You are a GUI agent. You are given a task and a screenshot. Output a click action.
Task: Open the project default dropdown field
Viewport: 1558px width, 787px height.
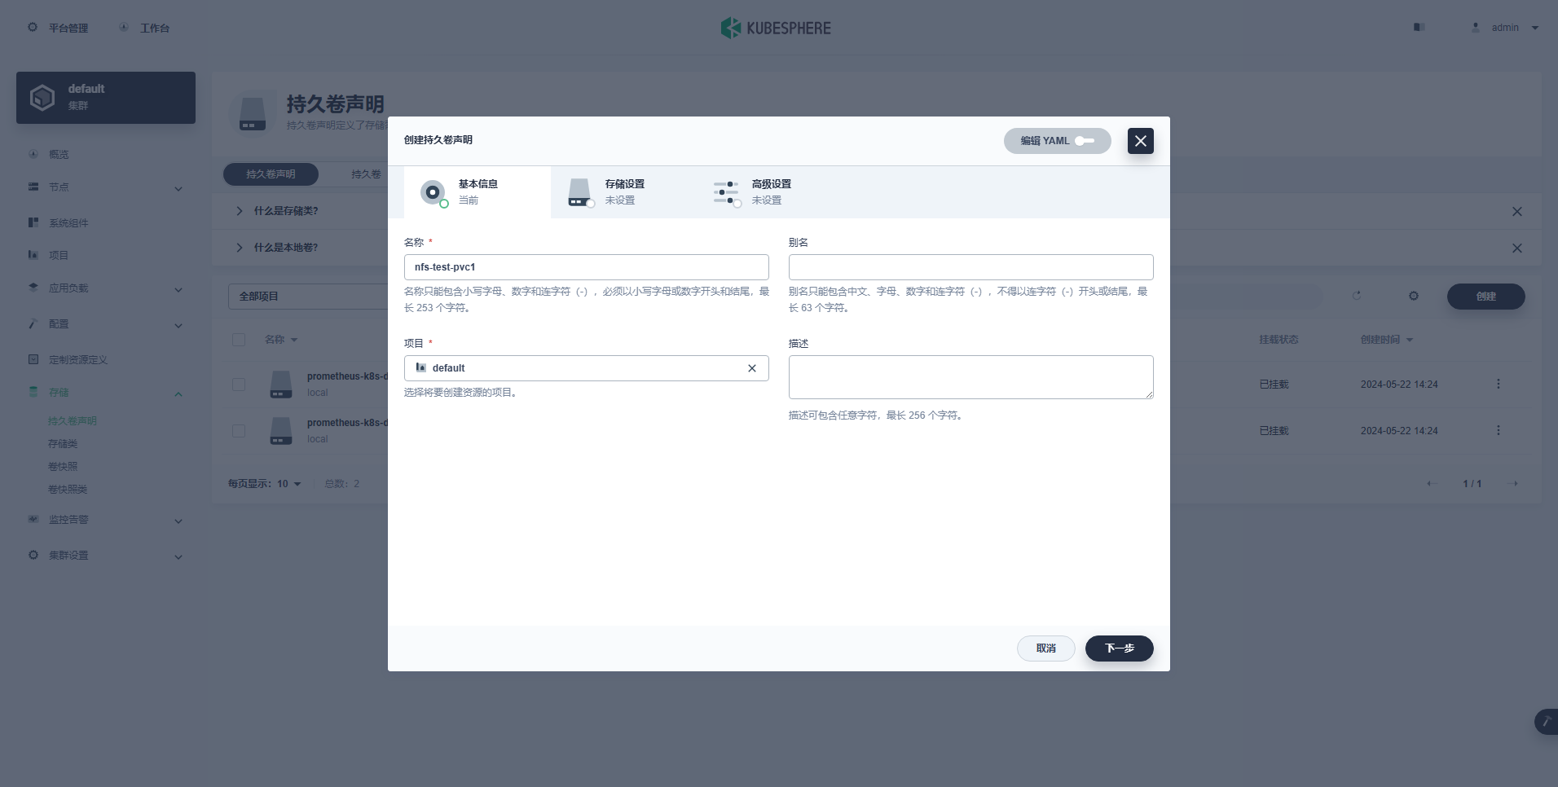(587, 368)
